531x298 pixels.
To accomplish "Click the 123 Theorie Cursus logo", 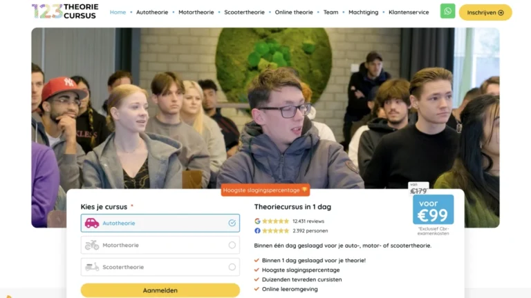I will (x=65, y=12).
